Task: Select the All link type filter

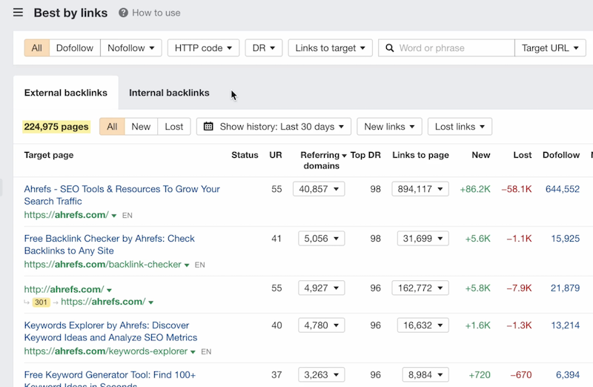Action: (36, 48)
